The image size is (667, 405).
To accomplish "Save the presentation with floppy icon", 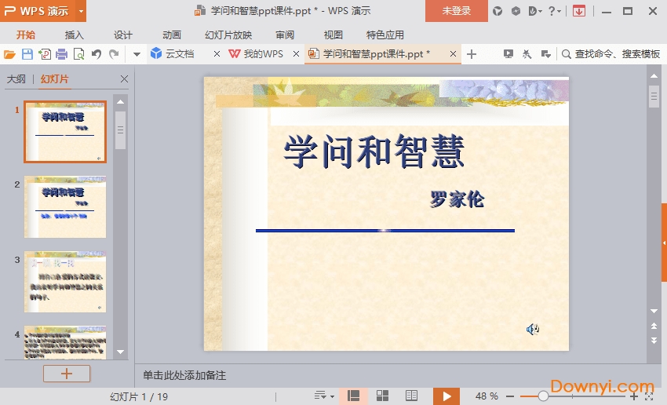I will [x=27, y=54].
